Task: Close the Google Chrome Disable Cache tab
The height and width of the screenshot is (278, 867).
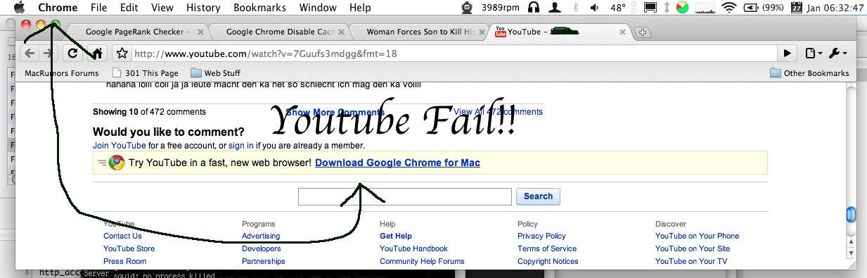Action: coord(342,32)
